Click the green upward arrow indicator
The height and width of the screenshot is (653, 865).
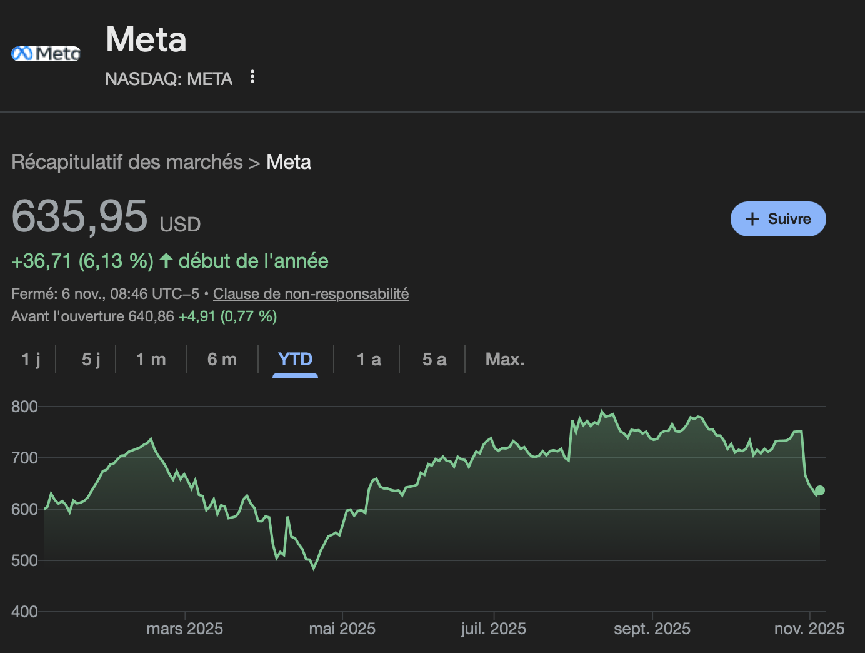tap(166, 260)
